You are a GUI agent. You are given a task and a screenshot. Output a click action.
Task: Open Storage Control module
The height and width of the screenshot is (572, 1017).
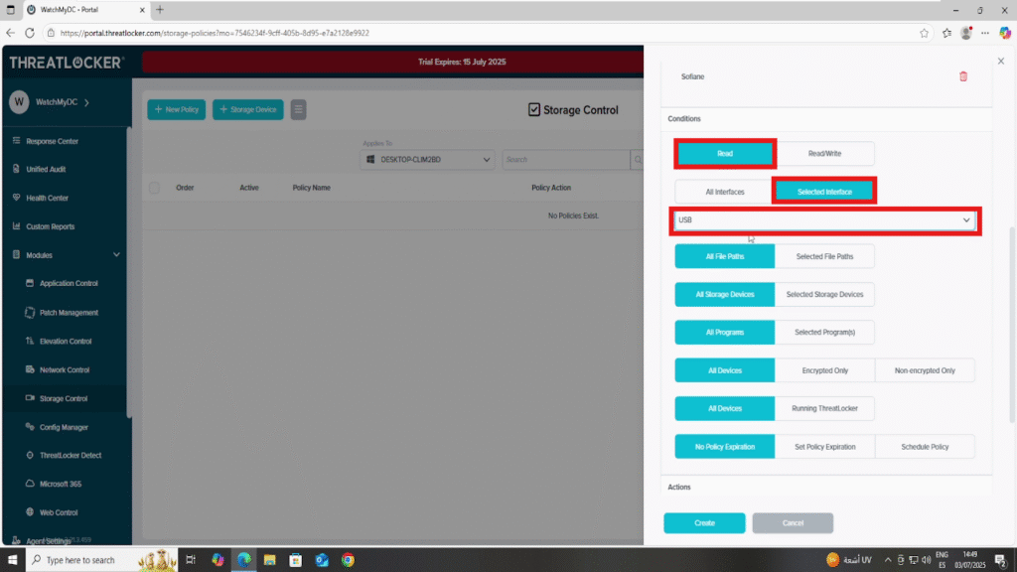point(63,398)
